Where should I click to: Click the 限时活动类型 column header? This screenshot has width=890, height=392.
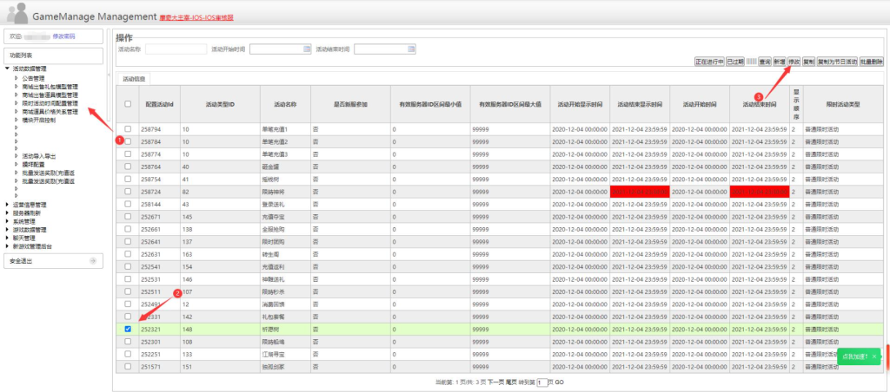tap(843, 104)
